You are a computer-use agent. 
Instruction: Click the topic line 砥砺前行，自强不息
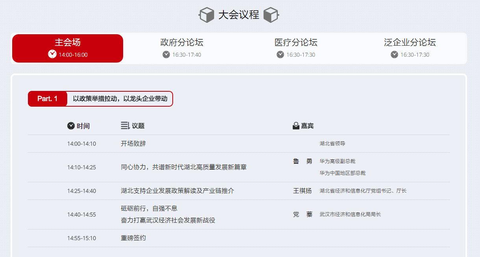(149, 209)
